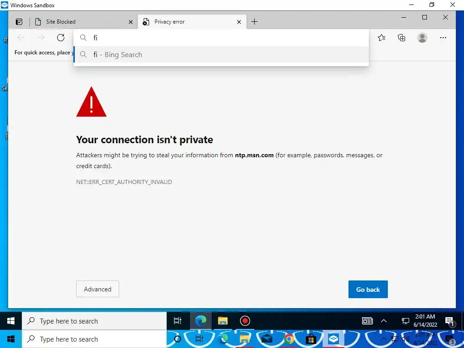464x348 pixels.
Task: Minimize the Edge browser window
Action: coord(404,18)
